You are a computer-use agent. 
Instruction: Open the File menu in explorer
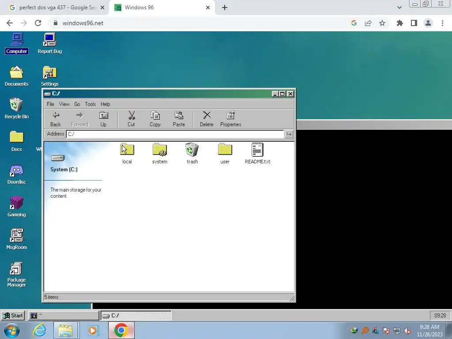(50, 104)
